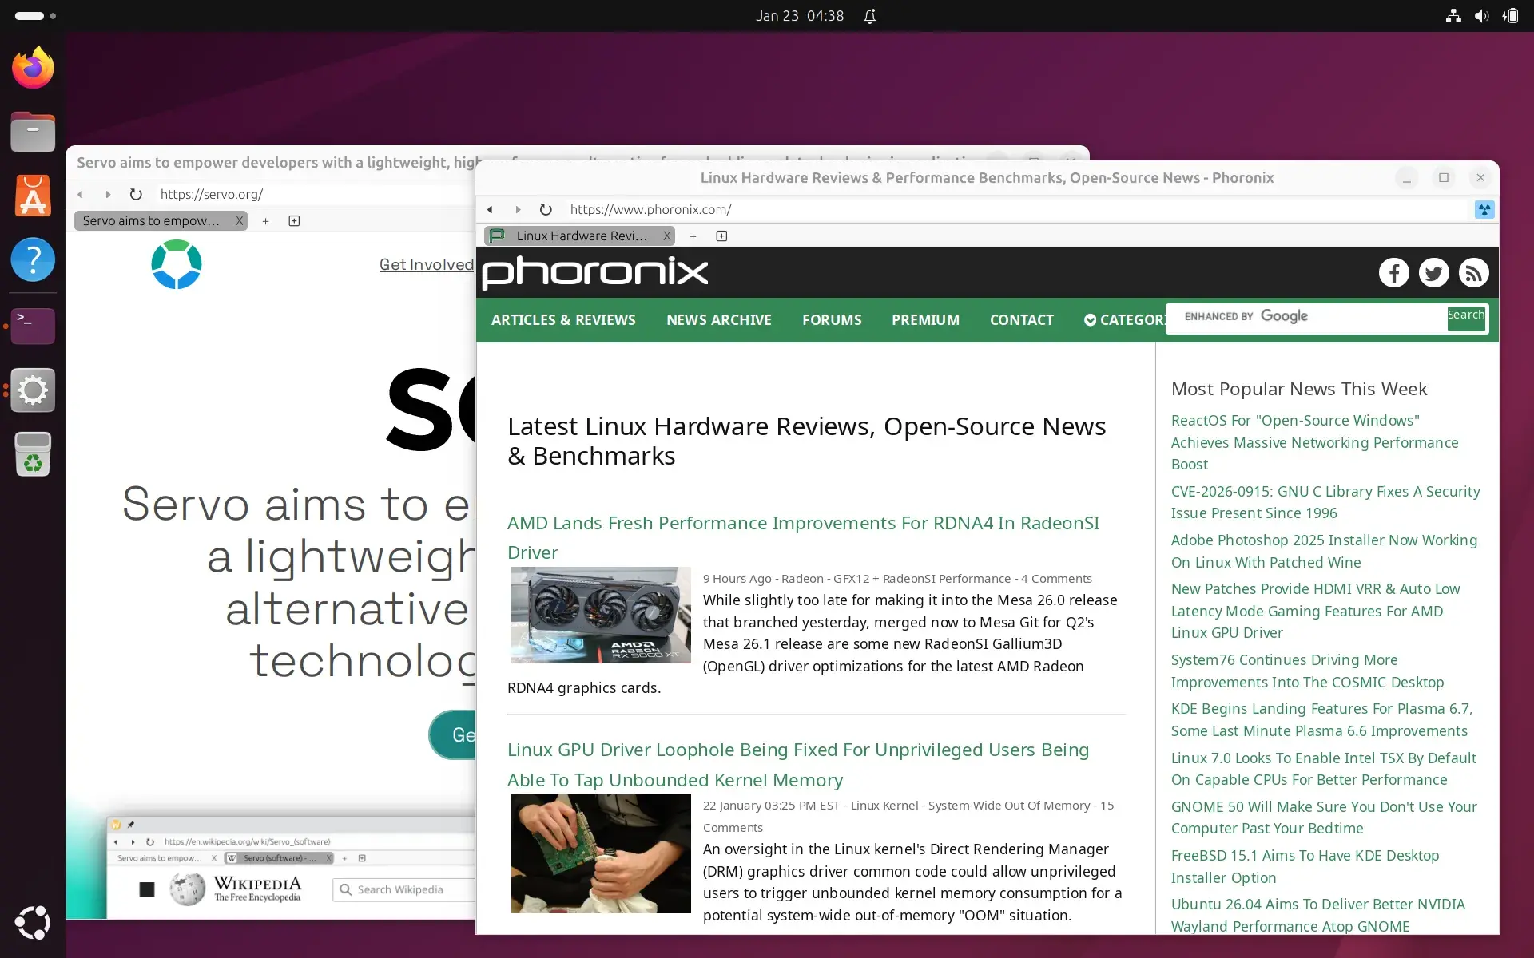Open Phoronix Twitter icon
Image resolution: width=1534 pixels, height=958 pixels.
[1433, 273]
